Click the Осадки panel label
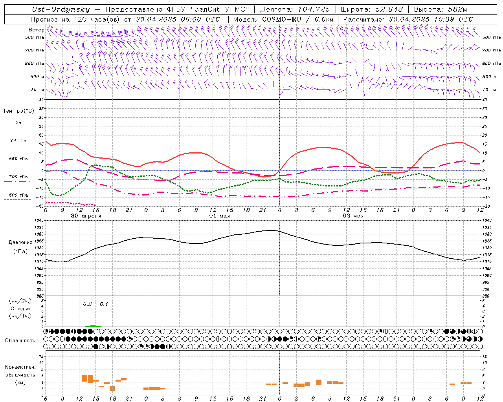Viewport: 503px width, 402px height. (x=20, y=309)
